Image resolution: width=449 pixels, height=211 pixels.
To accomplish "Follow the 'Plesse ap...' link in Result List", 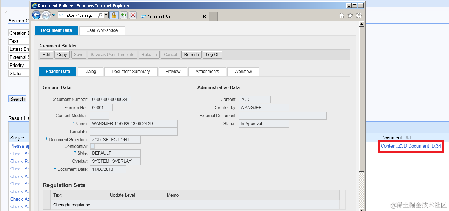I will pyautogui.click(x=19, y=146).
